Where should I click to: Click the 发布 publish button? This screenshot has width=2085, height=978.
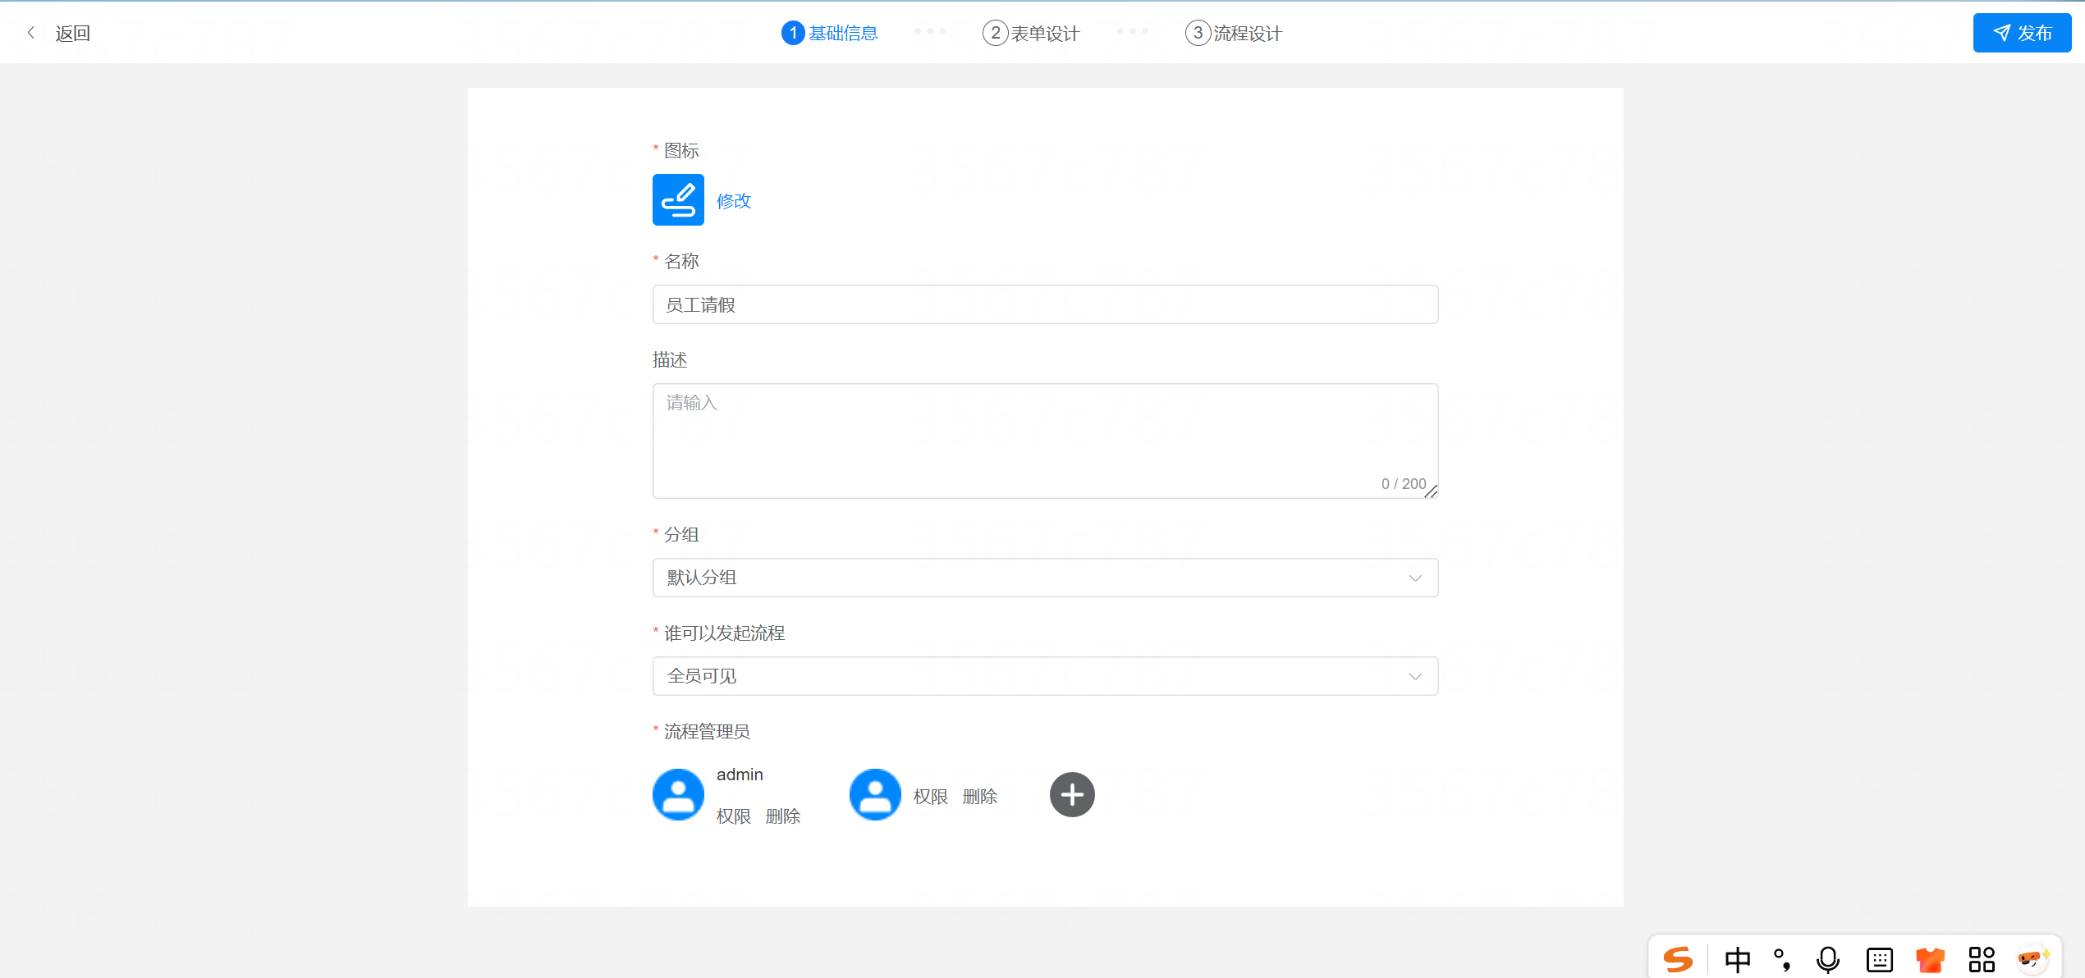click(2022, 33)
